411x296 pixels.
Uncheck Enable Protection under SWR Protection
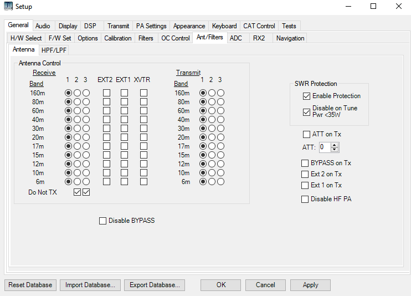coord(332,96)
